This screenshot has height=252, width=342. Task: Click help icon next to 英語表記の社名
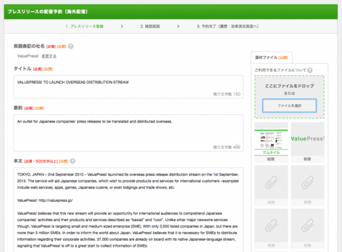[x=71, y=46]
